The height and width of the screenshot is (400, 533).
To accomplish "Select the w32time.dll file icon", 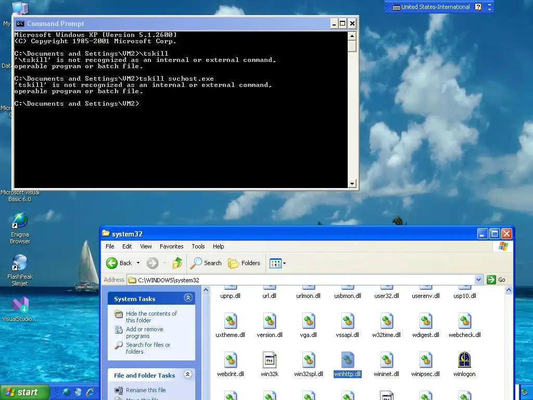I will point(387,321).
